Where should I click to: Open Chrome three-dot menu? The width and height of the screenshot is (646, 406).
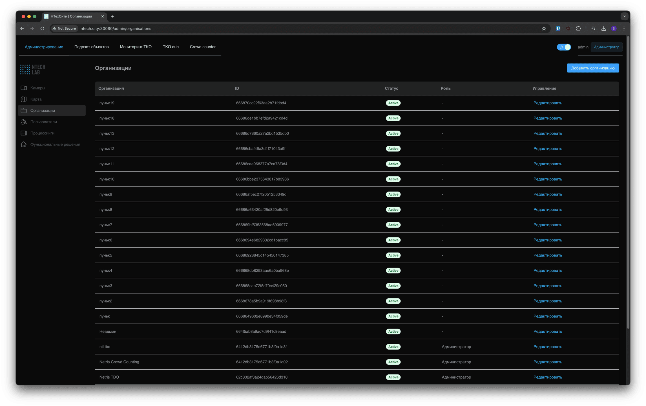(x=624, y=28)
